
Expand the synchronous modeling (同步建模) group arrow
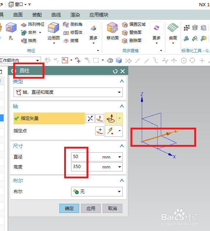pos(161,51)
